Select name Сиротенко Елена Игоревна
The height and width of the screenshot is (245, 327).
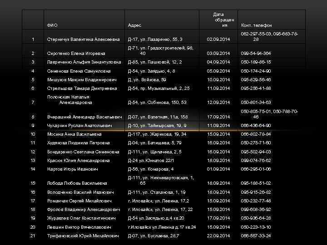pyautogui.click(x=76, y=54)
